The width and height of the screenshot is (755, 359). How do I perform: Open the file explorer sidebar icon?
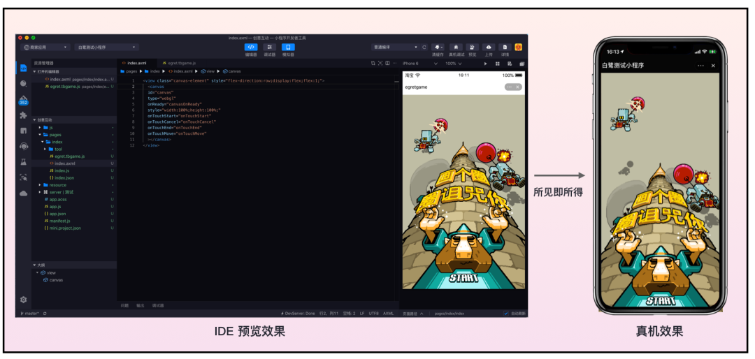click(x=23, y=68)
